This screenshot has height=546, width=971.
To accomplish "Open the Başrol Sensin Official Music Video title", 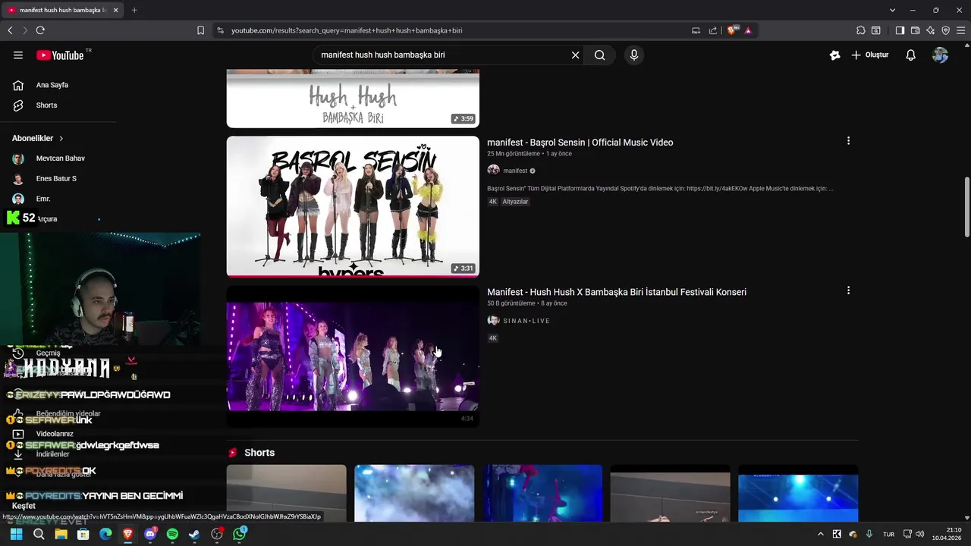I will (580, 142).
